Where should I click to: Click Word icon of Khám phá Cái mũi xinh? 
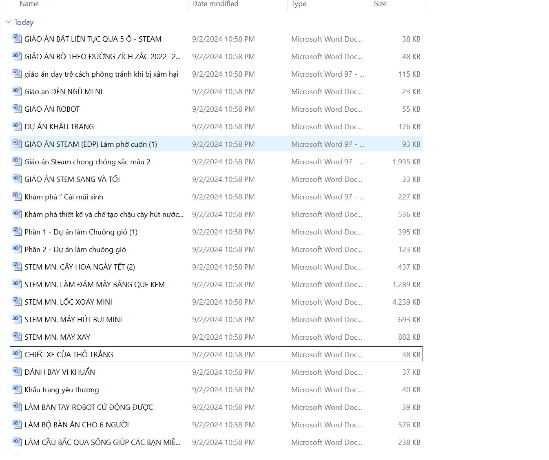pos(17,197)
